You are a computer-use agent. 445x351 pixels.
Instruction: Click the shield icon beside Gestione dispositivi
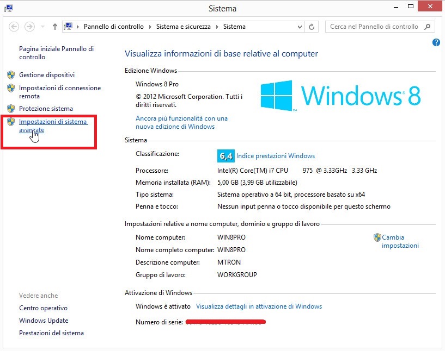(x=11, y=75)
